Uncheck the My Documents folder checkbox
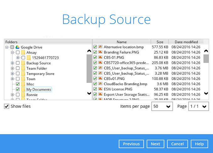The image size is (213, 153). pos(18,90)
